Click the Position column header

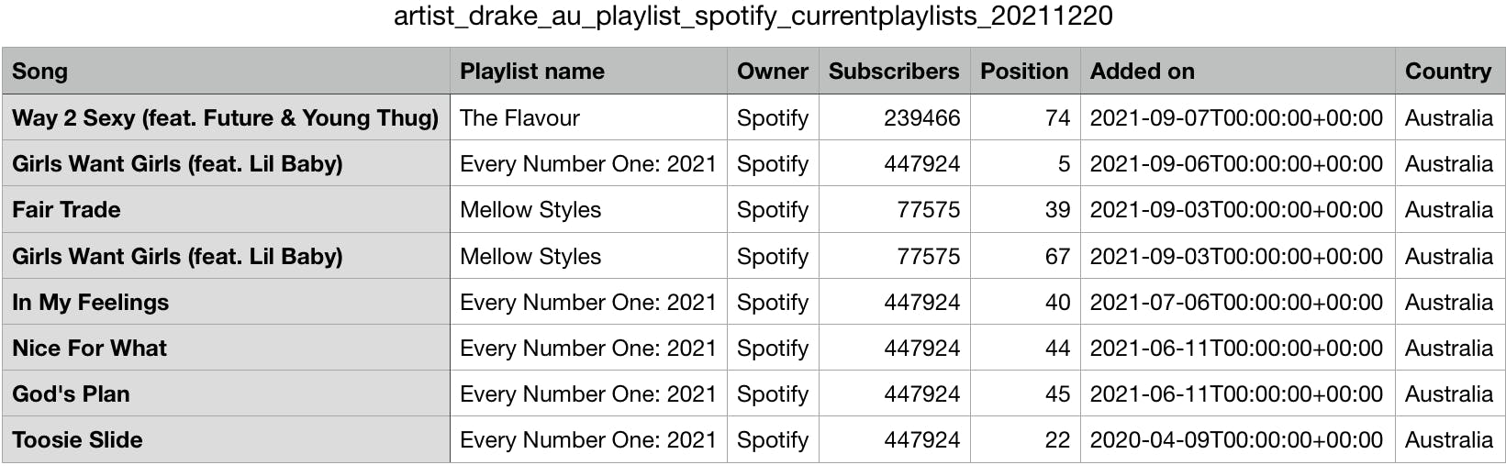[x=1023, y=72]
